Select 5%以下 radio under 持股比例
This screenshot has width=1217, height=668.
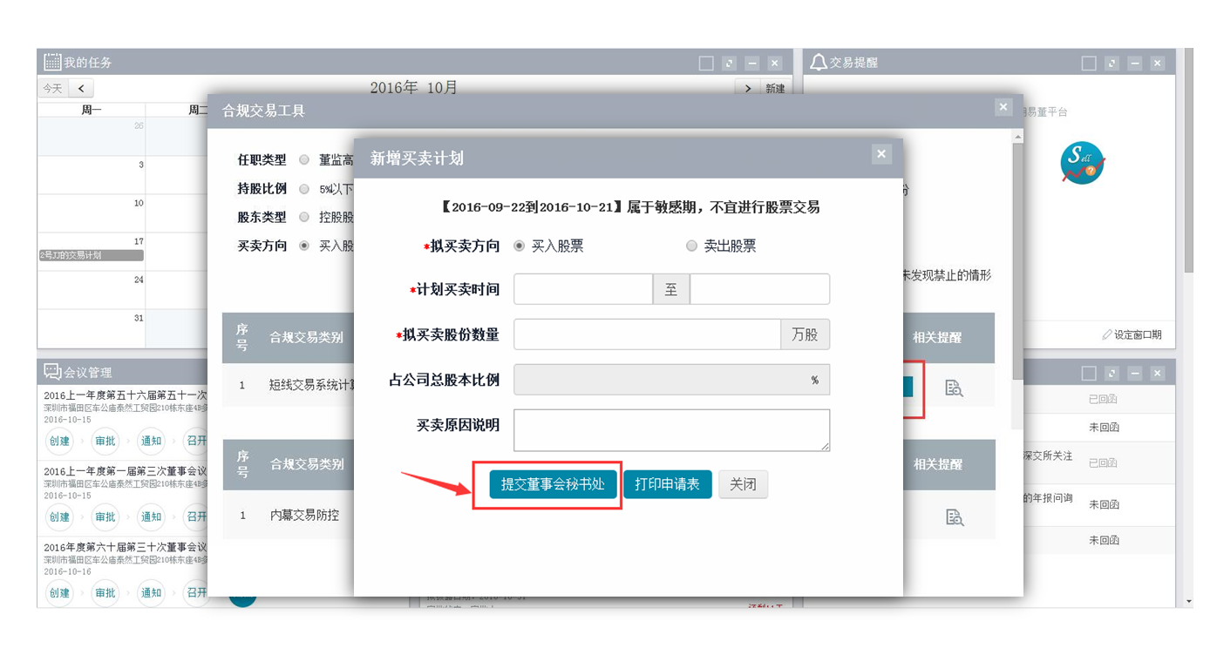304,189
